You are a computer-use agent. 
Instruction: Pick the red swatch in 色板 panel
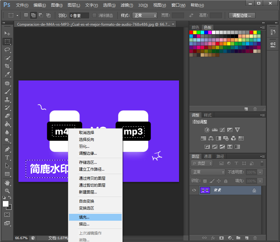click(x=191, y=32)
